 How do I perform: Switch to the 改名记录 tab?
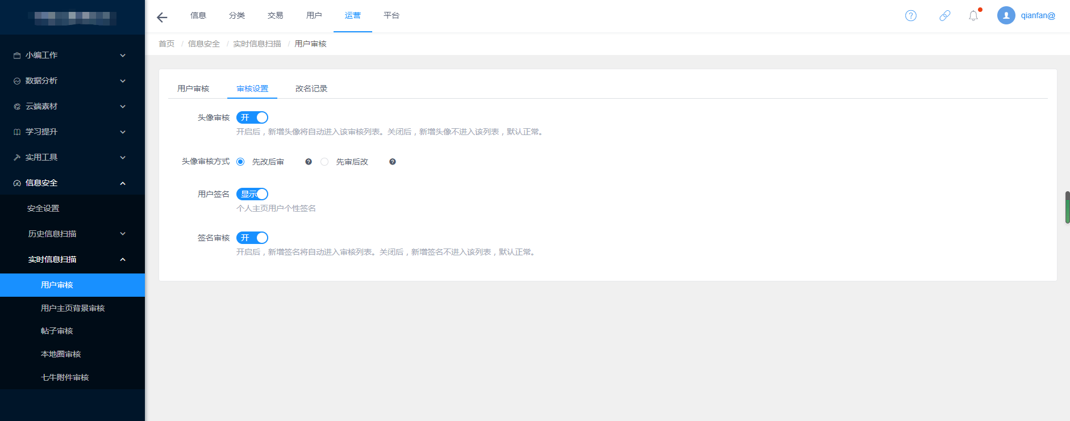[311, 89]
